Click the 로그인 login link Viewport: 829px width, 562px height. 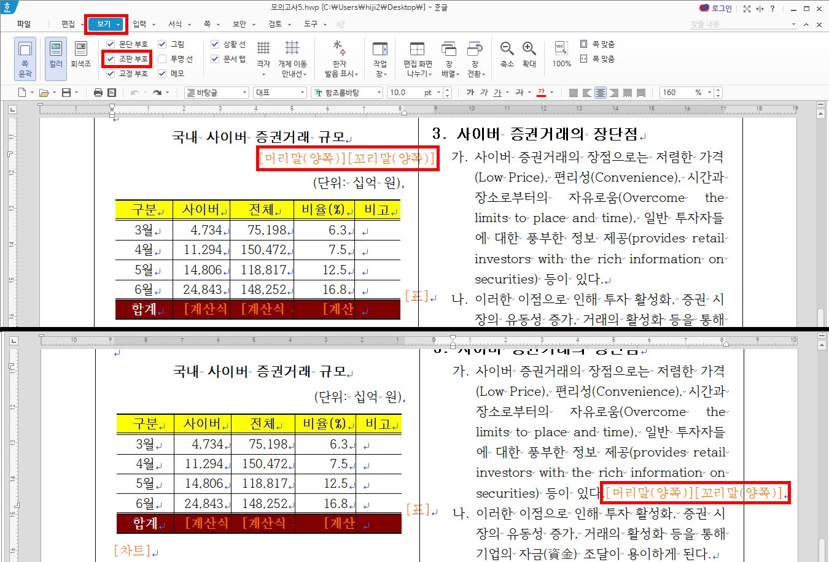pyautogui.click(x=722, y=9)
